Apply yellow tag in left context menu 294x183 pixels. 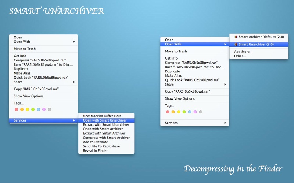27,109
